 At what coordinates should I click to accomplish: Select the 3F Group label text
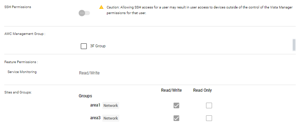coord(98,46)
